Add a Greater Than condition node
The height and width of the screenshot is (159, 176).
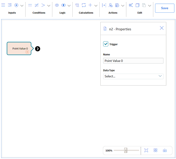[x=43, y=5]
